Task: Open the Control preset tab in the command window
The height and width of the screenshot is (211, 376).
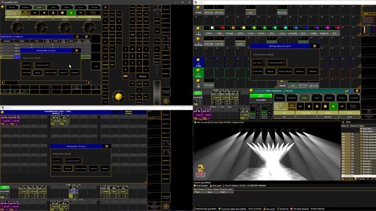Action: pyautogui.click(x=94, y=8)
